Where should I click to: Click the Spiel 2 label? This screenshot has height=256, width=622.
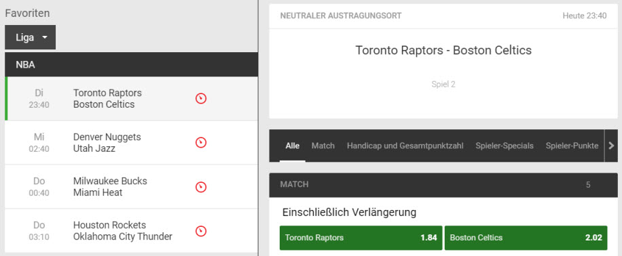click(x=443, y=84)
